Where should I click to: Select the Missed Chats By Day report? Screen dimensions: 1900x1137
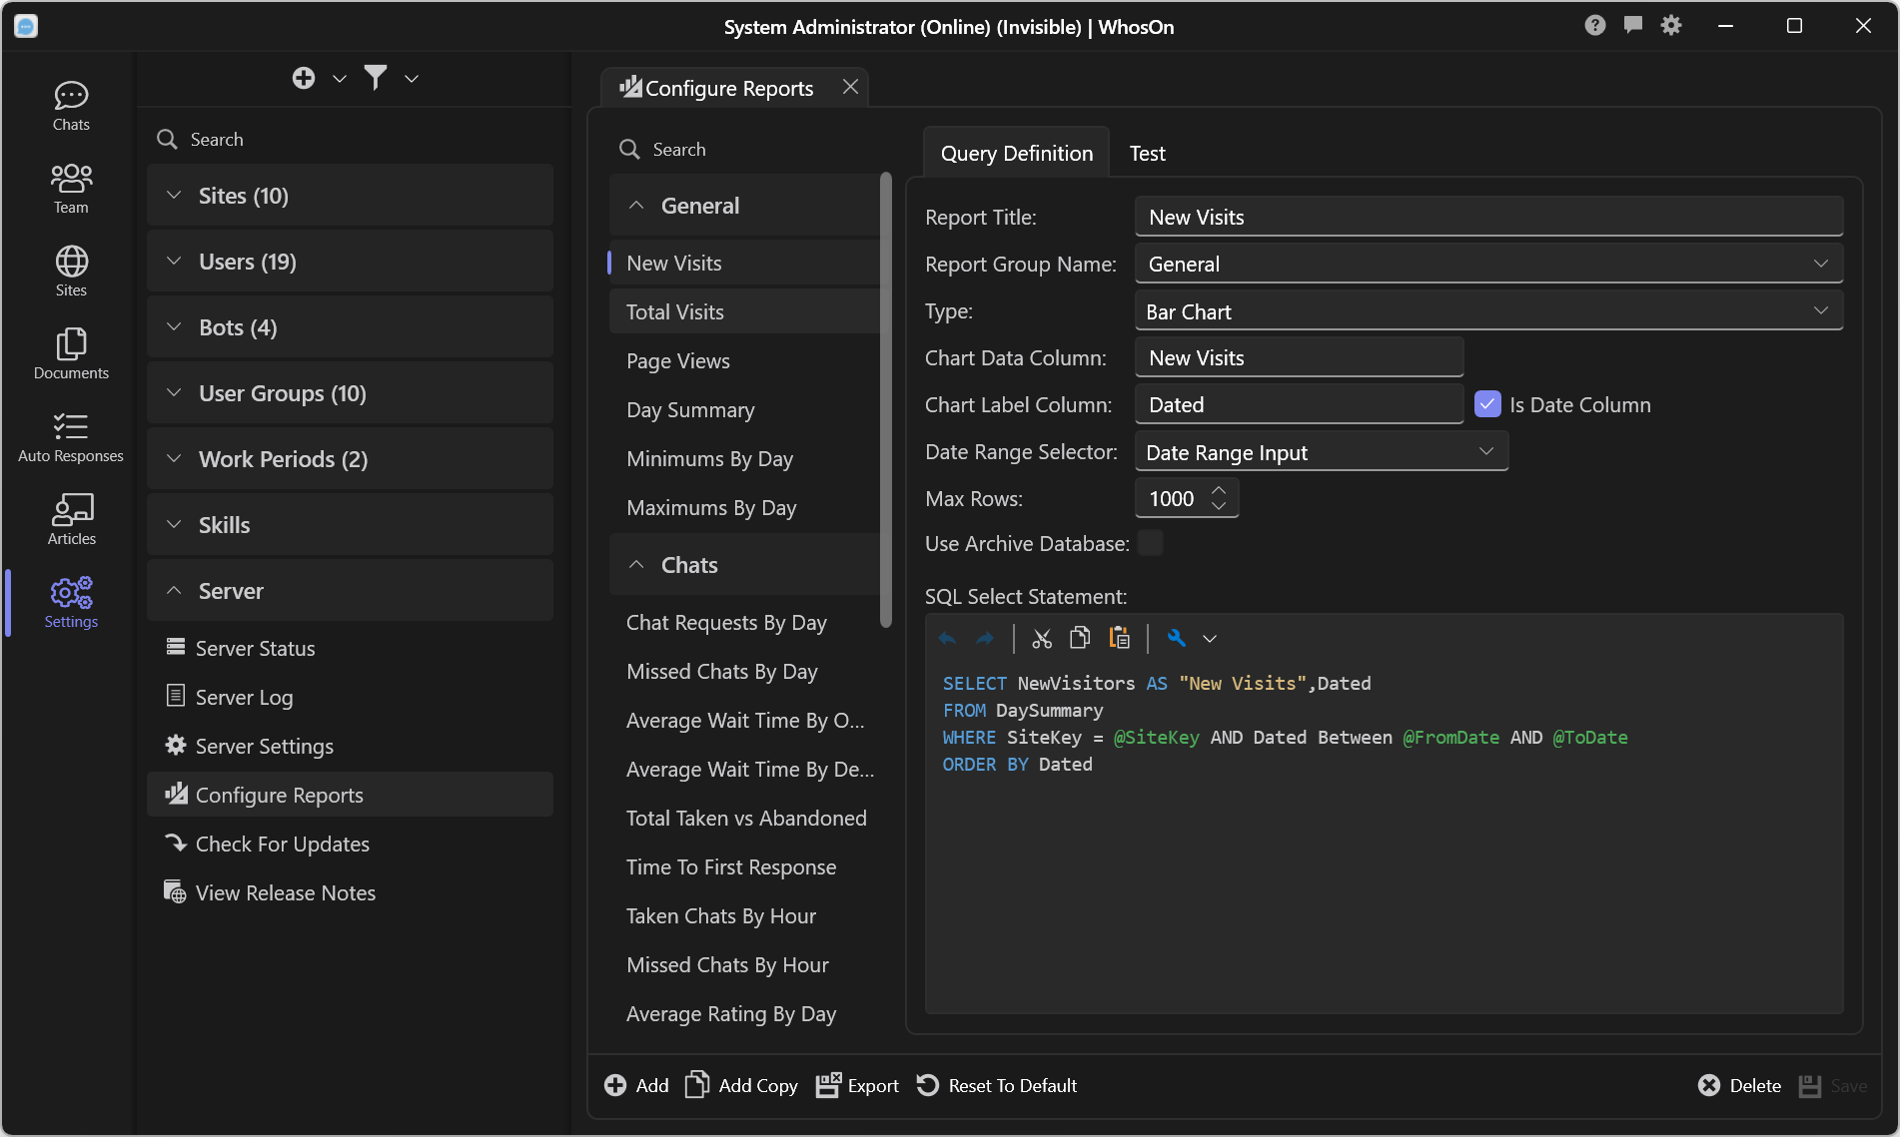pos(744,671)
